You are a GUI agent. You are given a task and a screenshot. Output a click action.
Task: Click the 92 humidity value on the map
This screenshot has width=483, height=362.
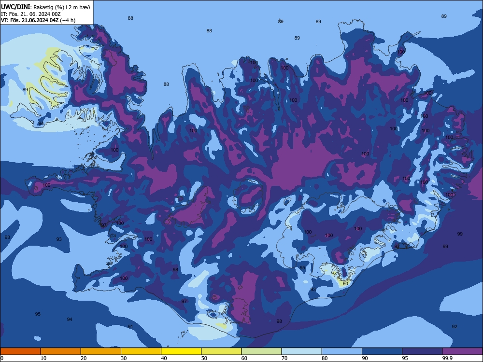(455, 327)
